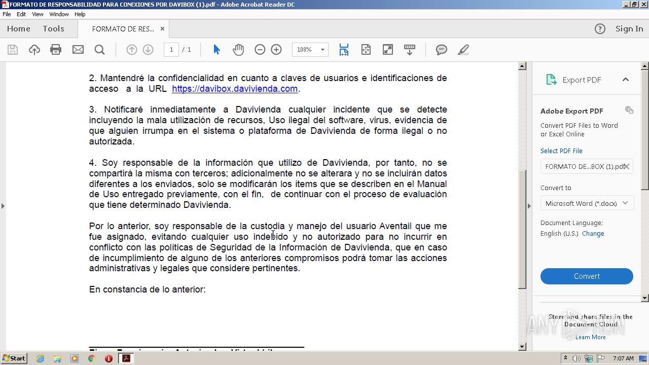Expand the left navigation pane arrow

coord(3,206)
